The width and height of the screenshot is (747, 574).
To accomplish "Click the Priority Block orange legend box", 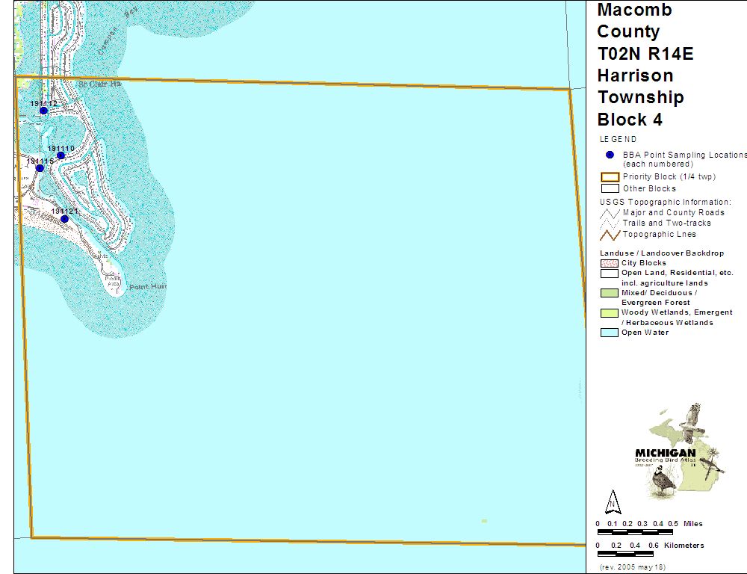I will click(610, 177).
